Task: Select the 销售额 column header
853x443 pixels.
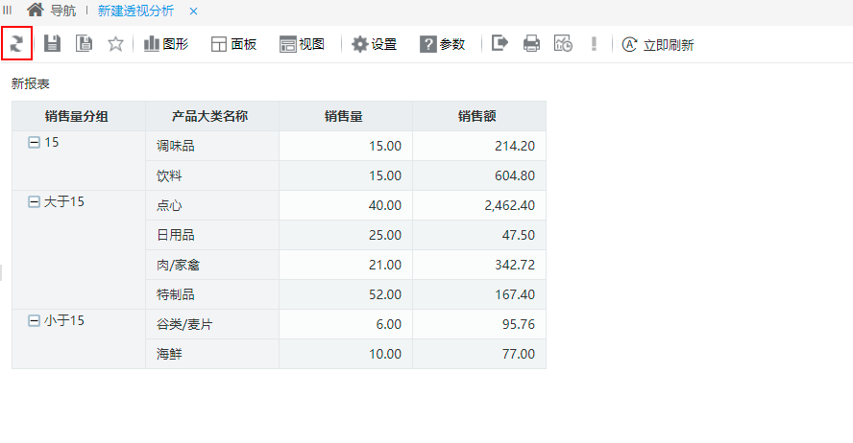Action: pos(478,116)
